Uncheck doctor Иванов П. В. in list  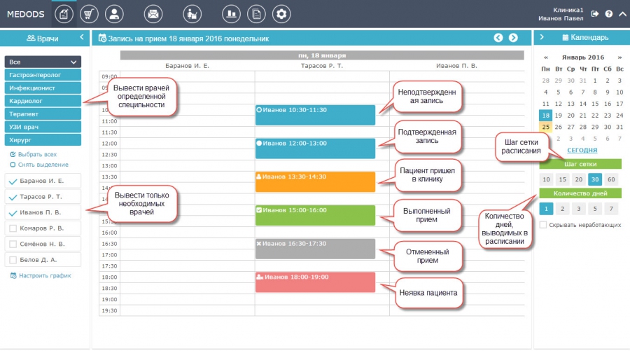(13, 213)
